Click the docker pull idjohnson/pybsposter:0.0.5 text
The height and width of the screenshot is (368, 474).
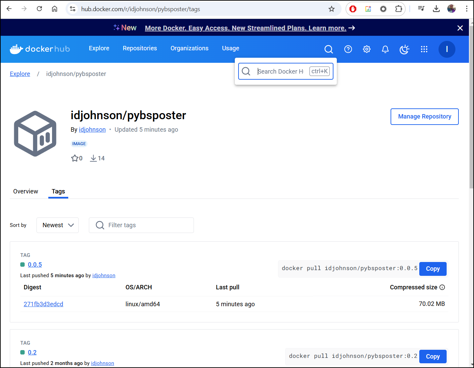pyautogui.click(x=349, y=268)
